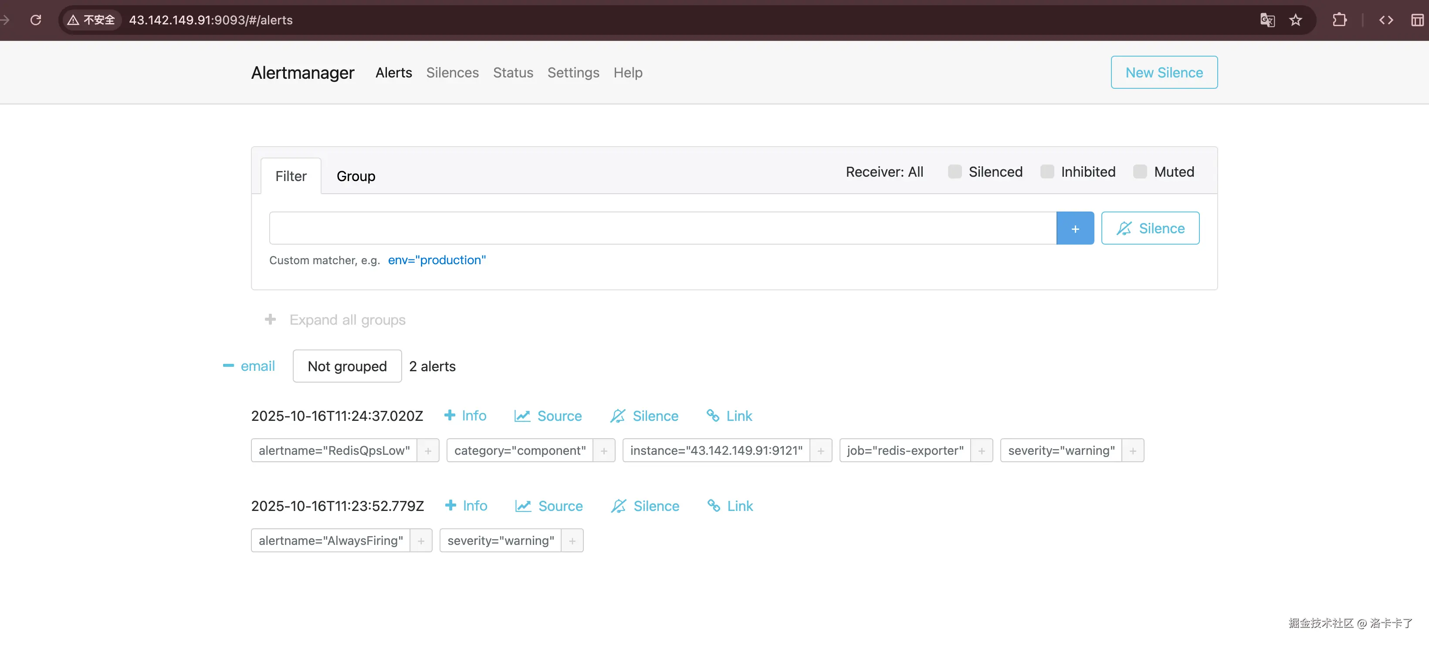Enable the Silenced checkbox
Image resolution: width=1429 pixels, height=645 pixels.
[955, 172]
